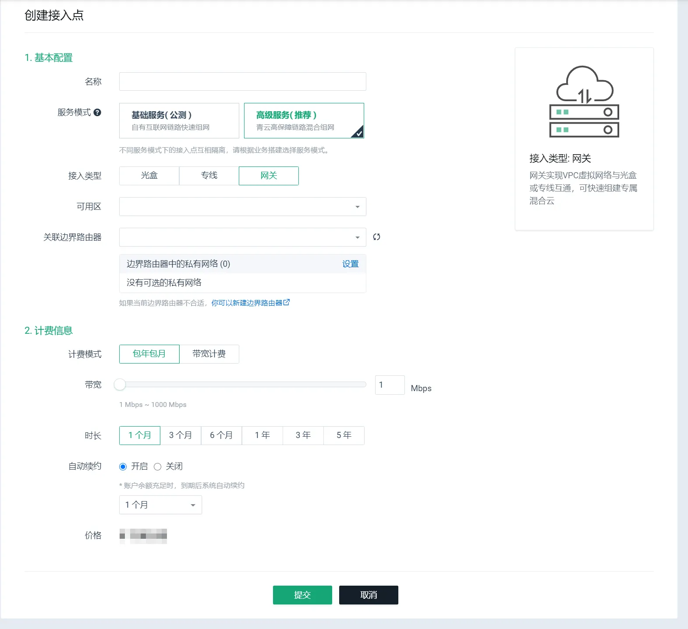Image resolution: width=688 pixels, height=629 pixels.
Task: Choose 网关 access type
Action: (x=269, y=176)
